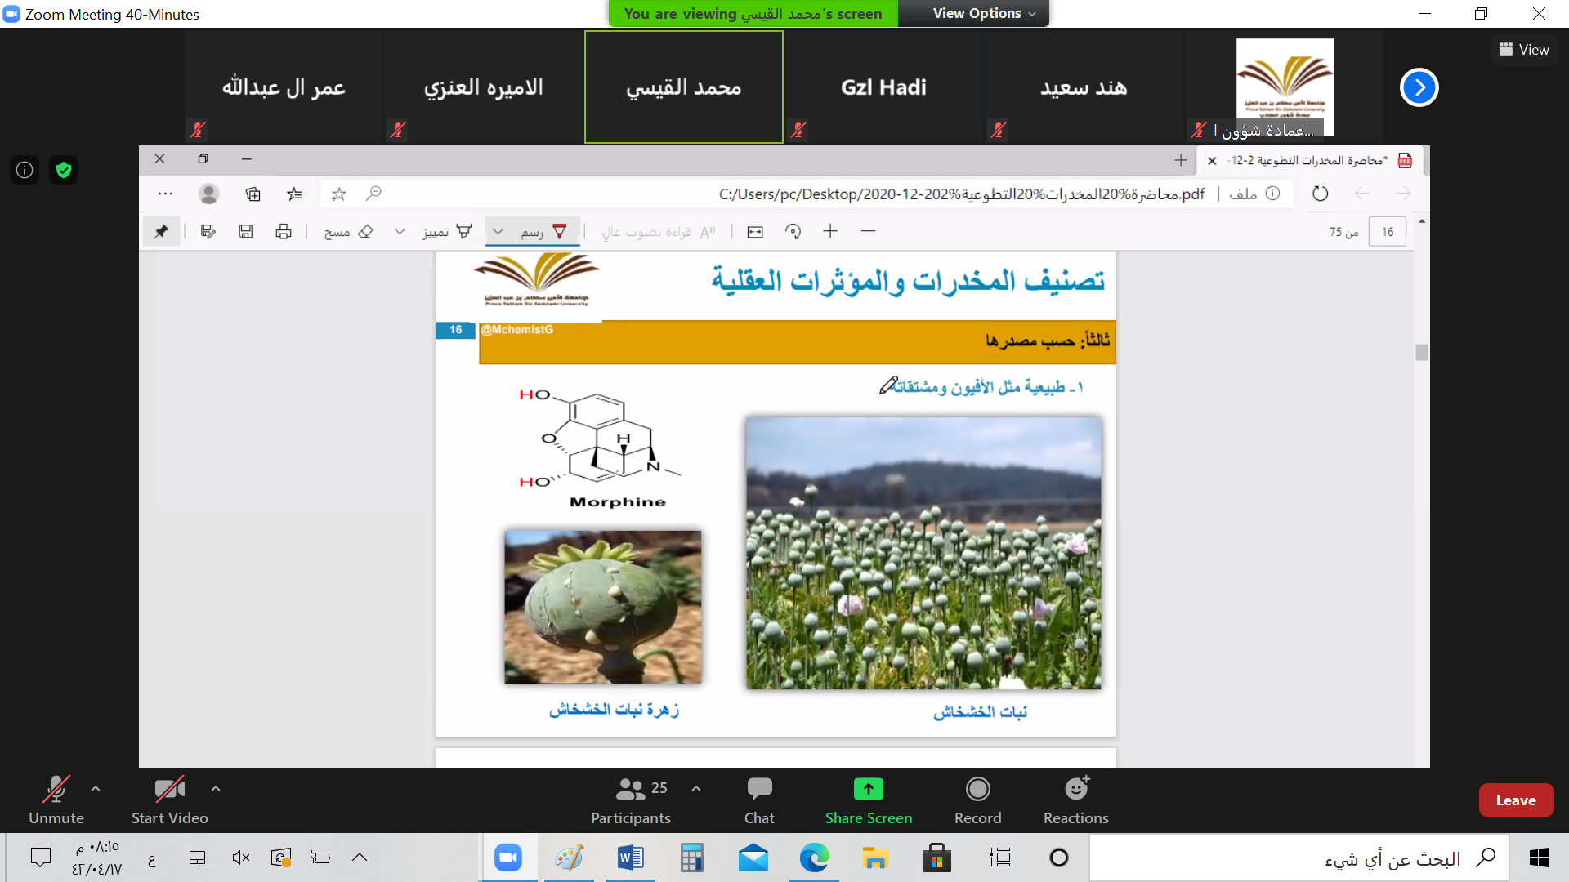Open the Reactions smiley icon

(1075, 789)
